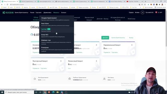The width and height of the screenshot is (167, 94).
Task: Focus the Windows taskbar search box
Action: (x=19, y=92)
